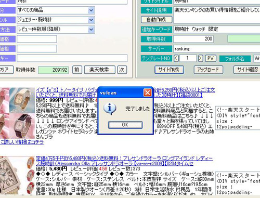Click the second empty 価格 input field
The height and width of the screenshot is (198, 260).
click(37, 49)
